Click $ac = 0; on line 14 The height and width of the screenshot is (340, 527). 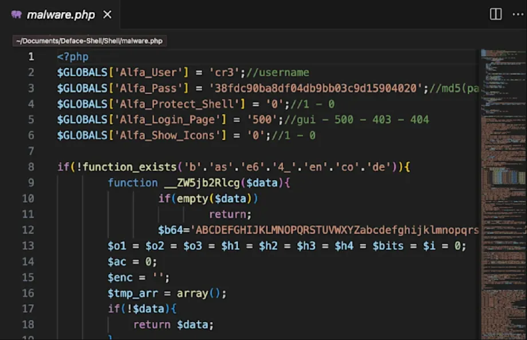tap(132, 261)
